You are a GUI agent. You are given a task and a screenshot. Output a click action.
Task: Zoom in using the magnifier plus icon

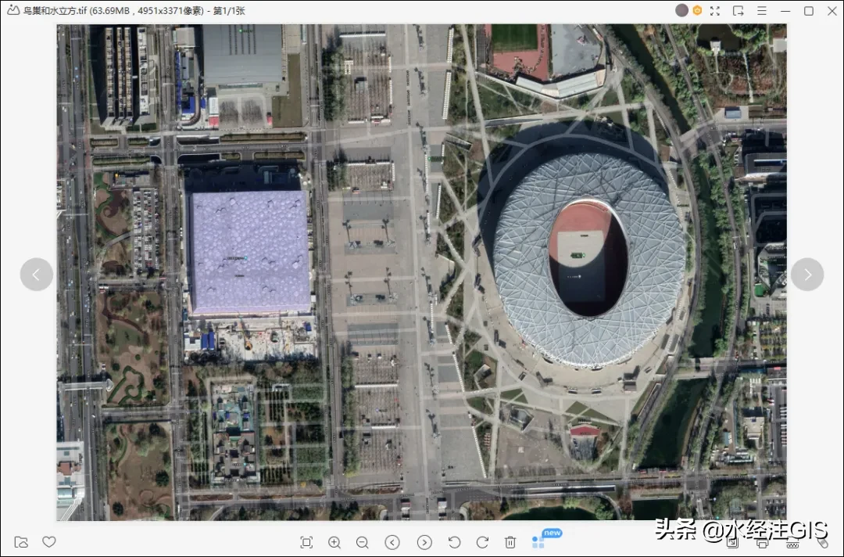[334, 542]
